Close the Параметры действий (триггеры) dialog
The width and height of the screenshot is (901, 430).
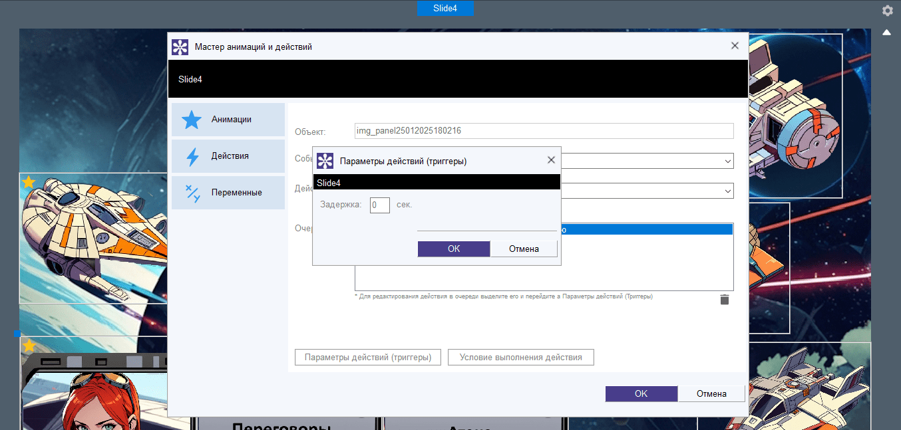[551, 160]
